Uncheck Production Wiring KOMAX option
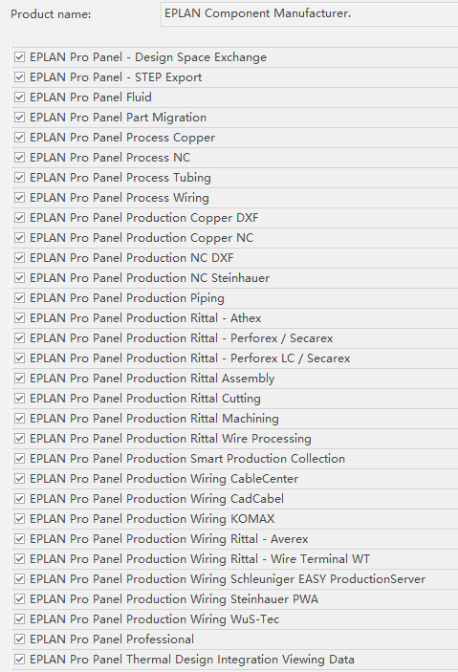Viewport: 458px width, 672px height. click(x=20, y=518)
